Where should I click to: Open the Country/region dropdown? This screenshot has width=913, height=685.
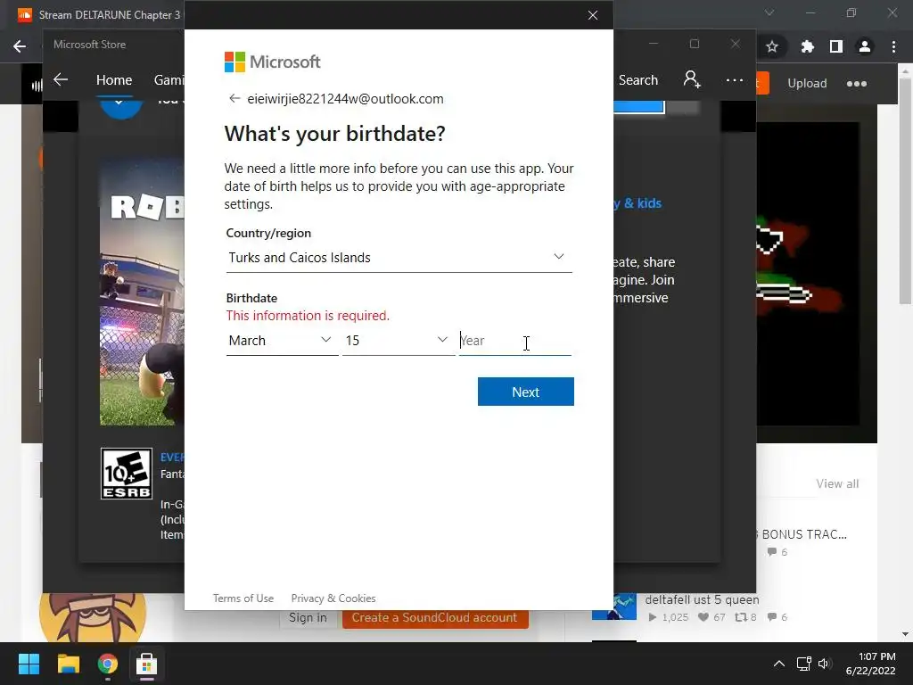[x=399, y=258]
